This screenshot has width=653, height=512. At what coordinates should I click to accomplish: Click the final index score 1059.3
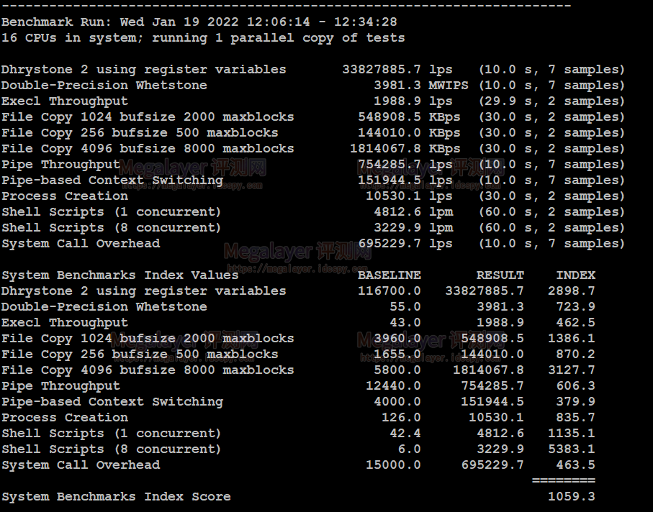tap(572, 496)
